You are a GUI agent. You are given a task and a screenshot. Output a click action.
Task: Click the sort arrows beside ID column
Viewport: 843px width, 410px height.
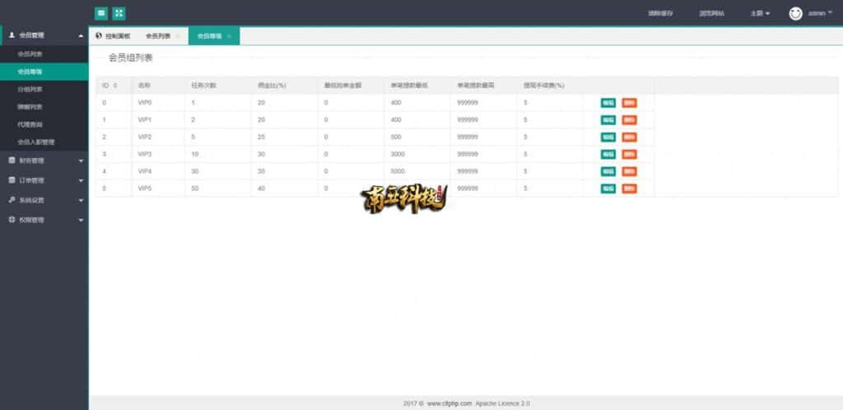pyautogui.click(x=115, y=85)
